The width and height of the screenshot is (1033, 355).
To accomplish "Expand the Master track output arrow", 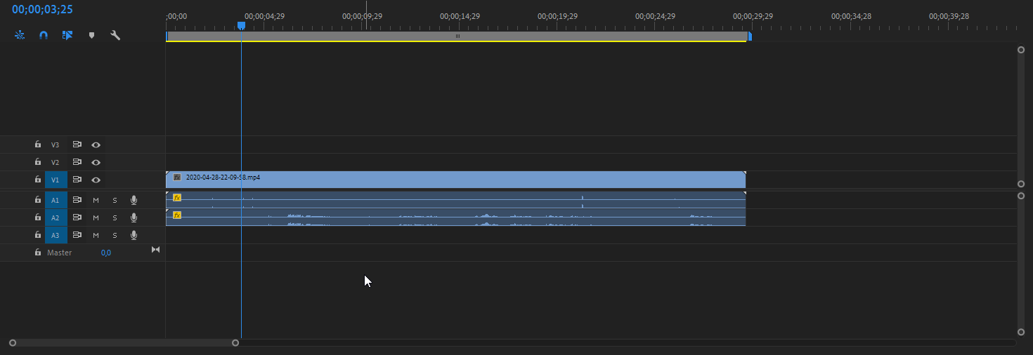I will pos(156,250).
